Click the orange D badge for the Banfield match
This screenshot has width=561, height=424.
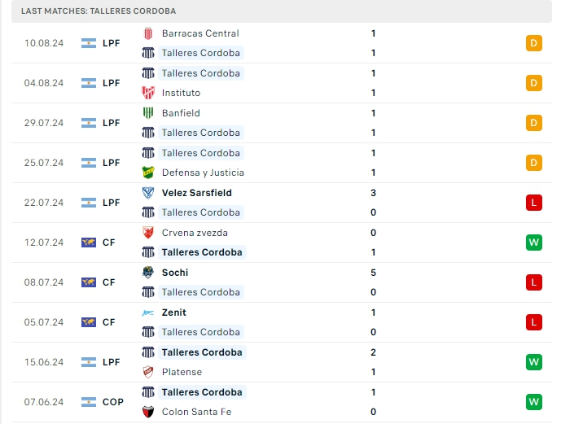coord(534,123)
